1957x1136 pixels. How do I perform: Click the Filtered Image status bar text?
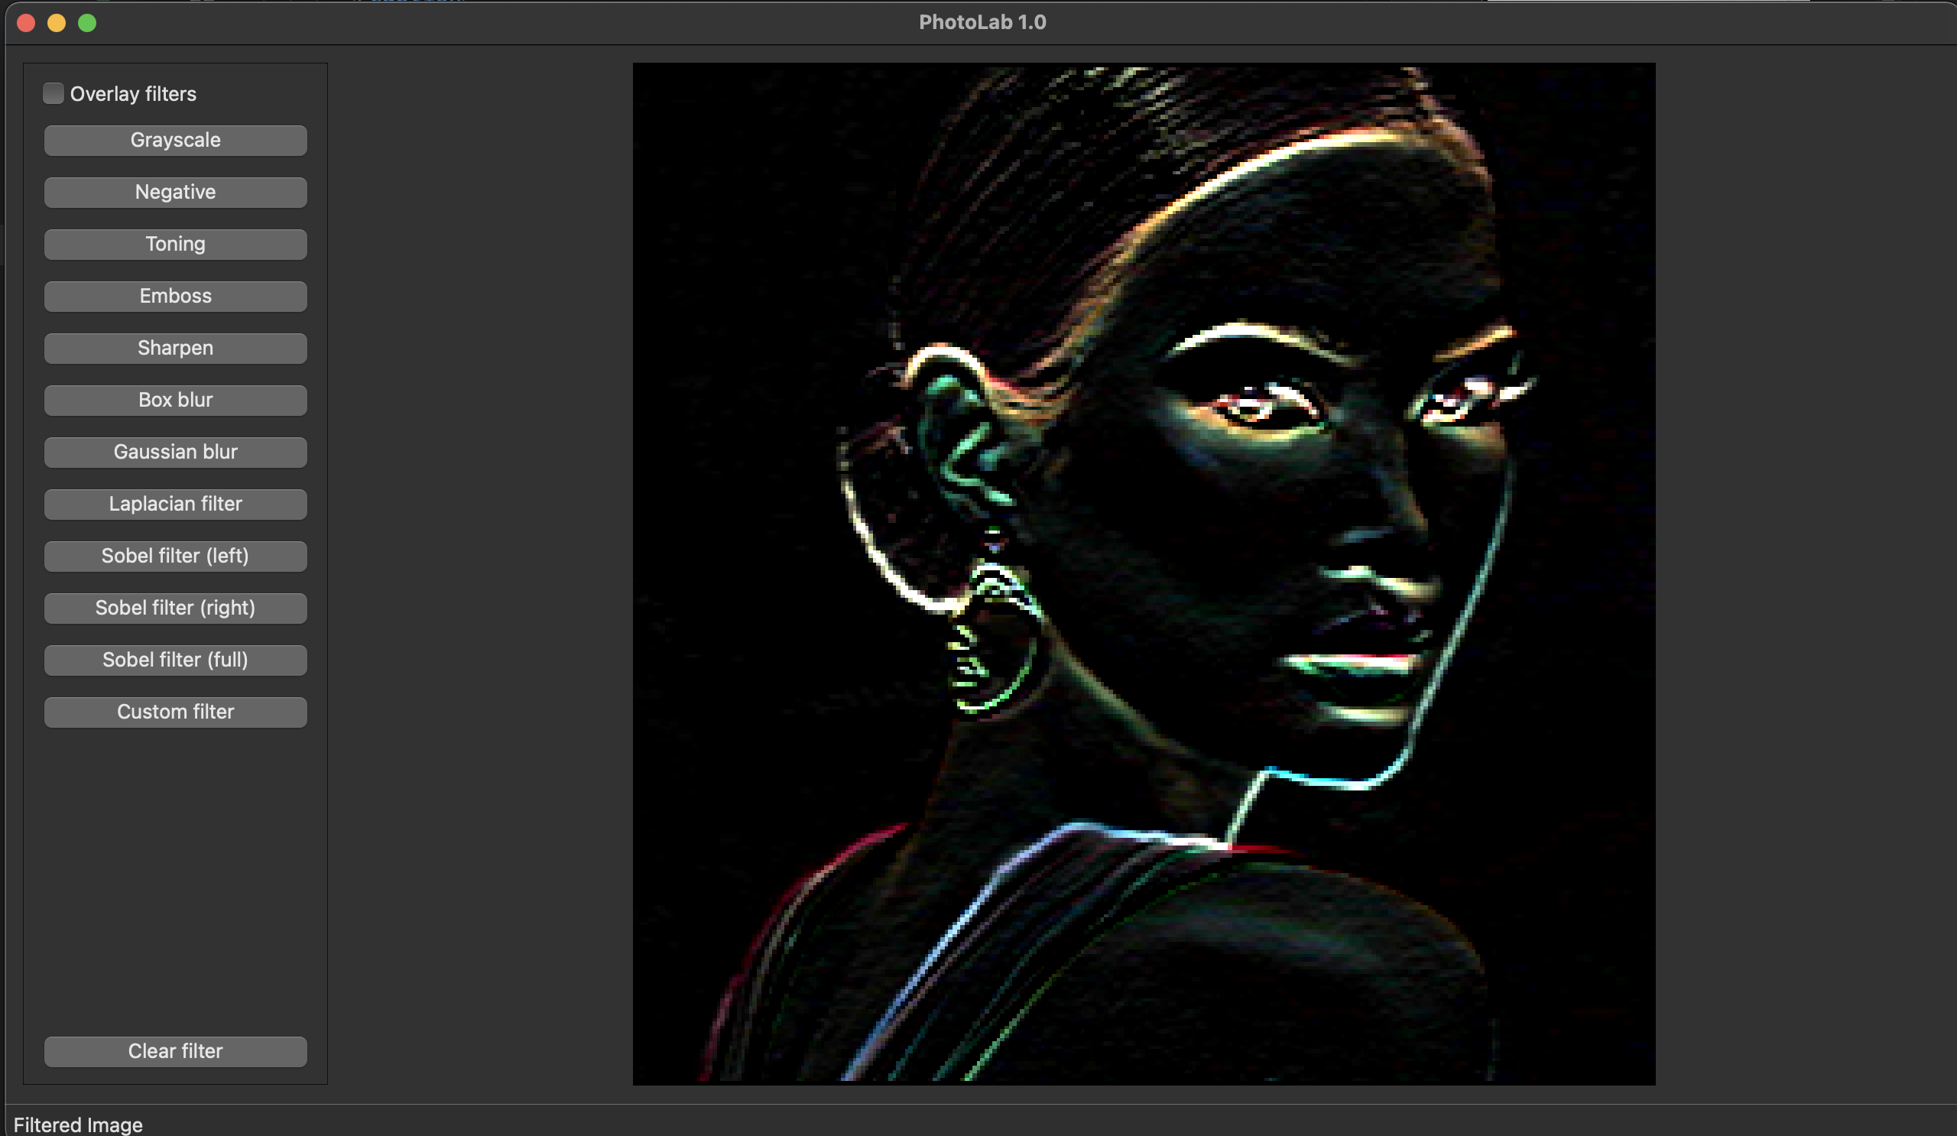pos(78,1125)
